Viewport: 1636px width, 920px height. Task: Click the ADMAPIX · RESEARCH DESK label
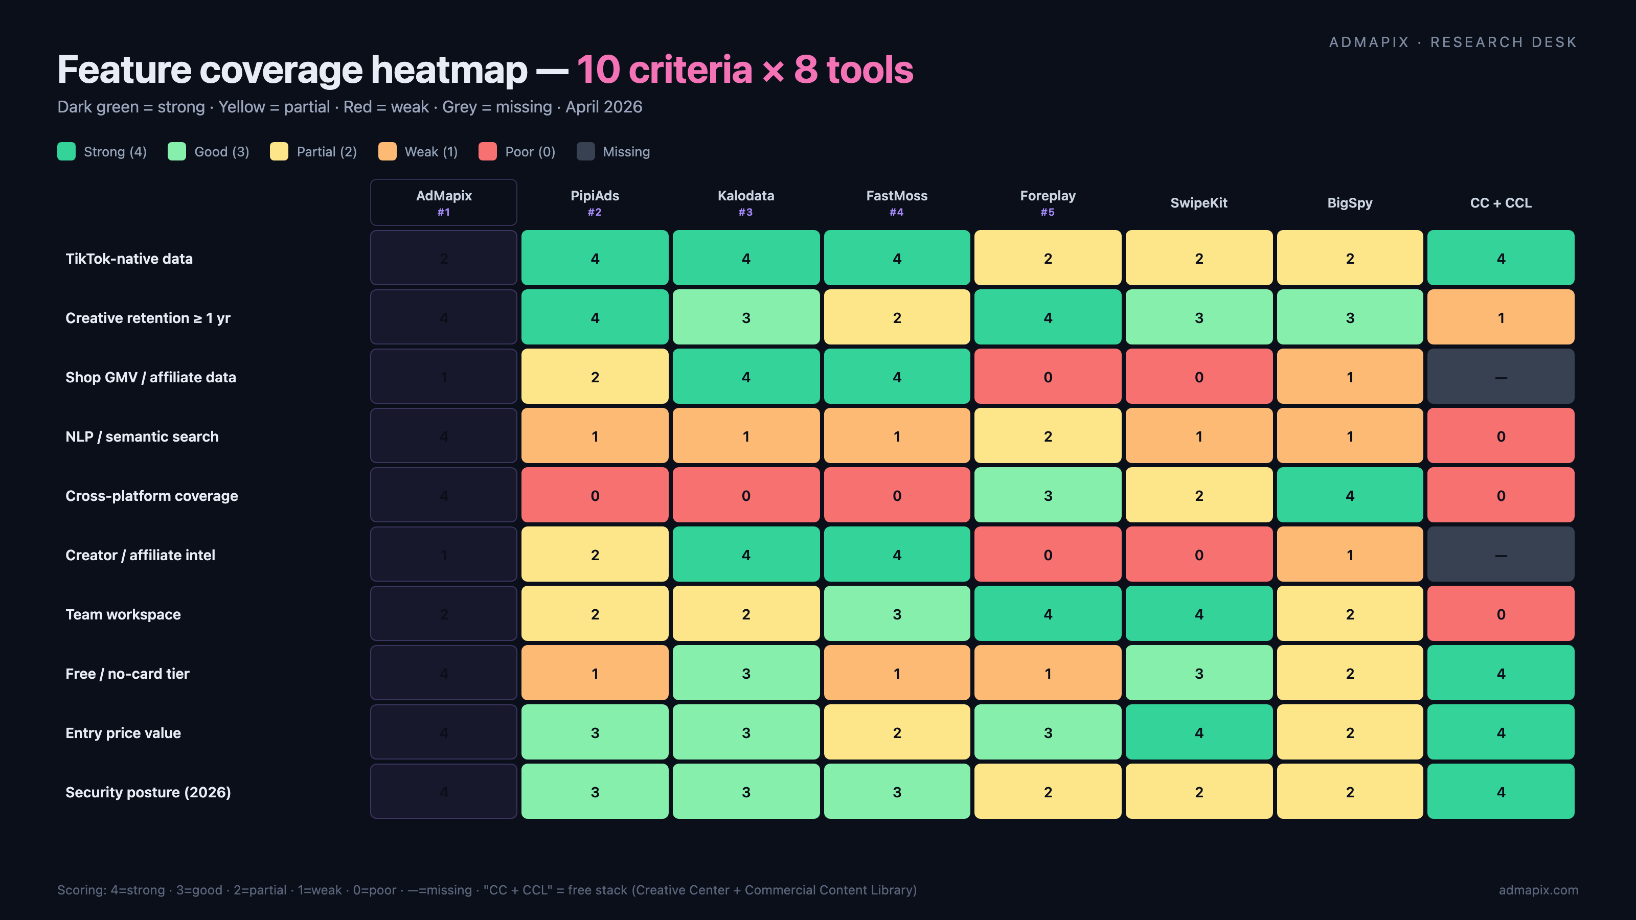[1452, 42]
